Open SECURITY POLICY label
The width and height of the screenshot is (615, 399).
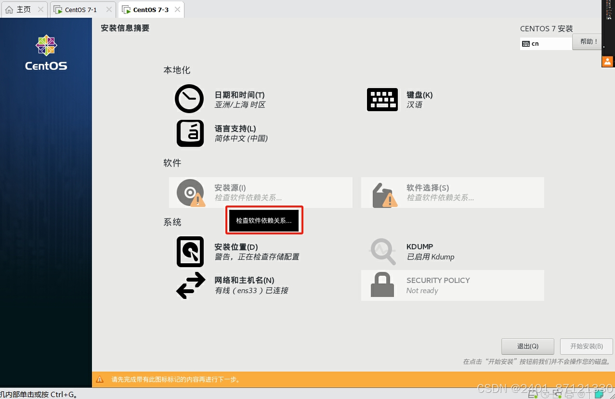click(x=438, y=280)
